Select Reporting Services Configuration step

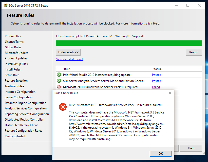pos(27,114)
